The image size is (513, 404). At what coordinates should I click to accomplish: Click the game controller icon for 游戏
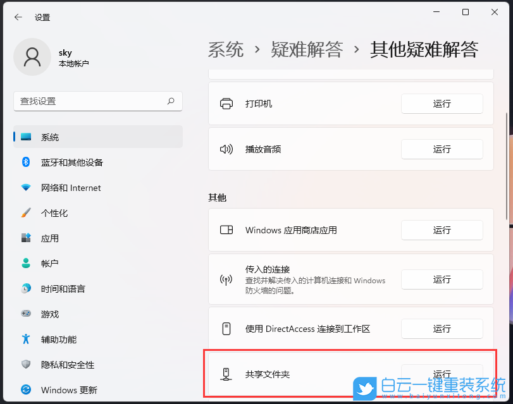pyautogui.click(x=25, y=314)
